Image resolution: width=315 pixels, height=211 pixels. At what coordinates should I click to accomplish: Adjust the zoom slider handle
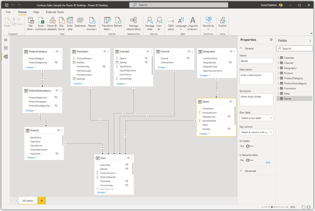click(x=272, y=207)
